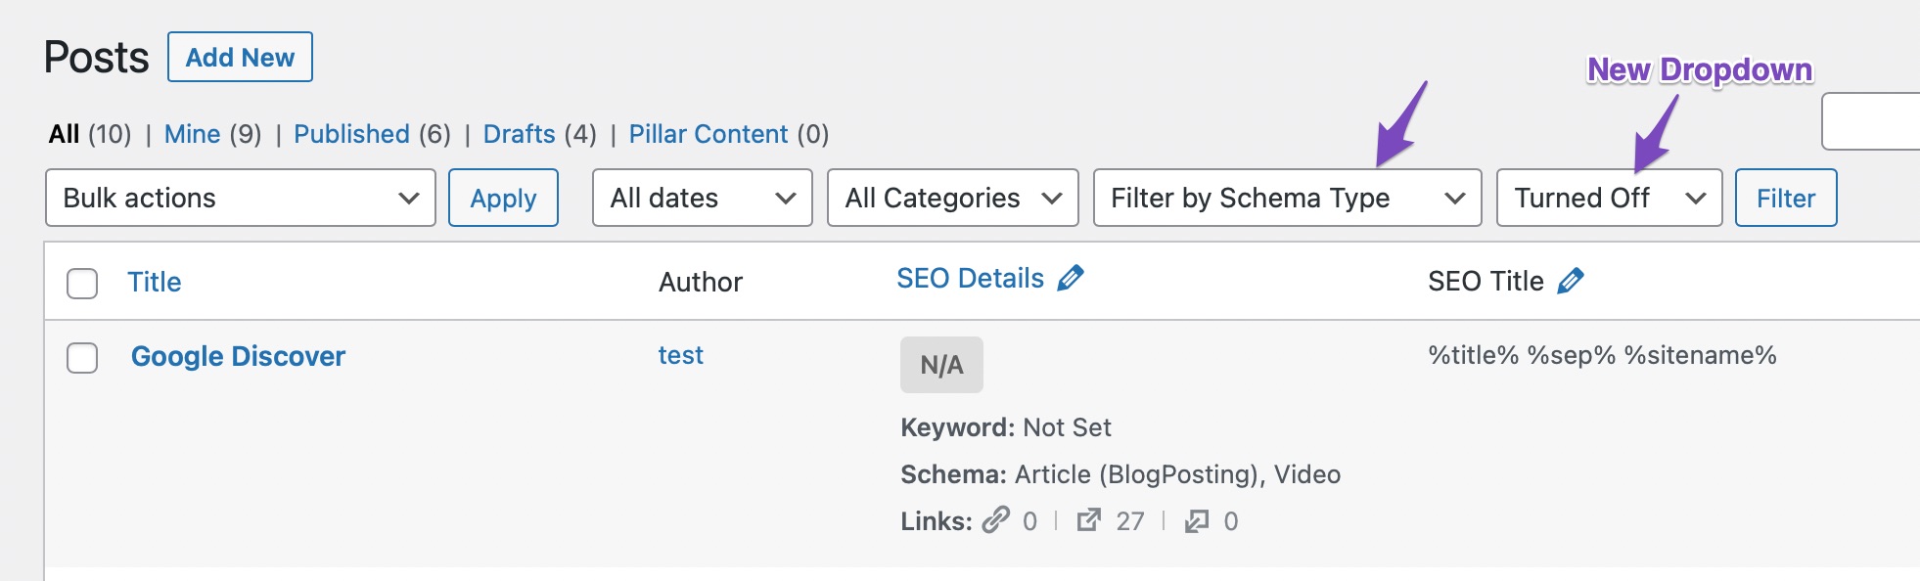
Task: Open the All dates dropdown
Action: click(x=703, y=198)
